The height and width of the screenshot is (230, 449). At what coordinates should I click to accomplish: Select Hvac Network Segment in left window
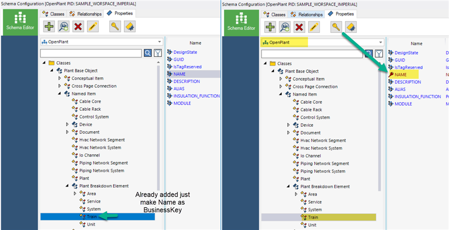click(x=102, y=140)
